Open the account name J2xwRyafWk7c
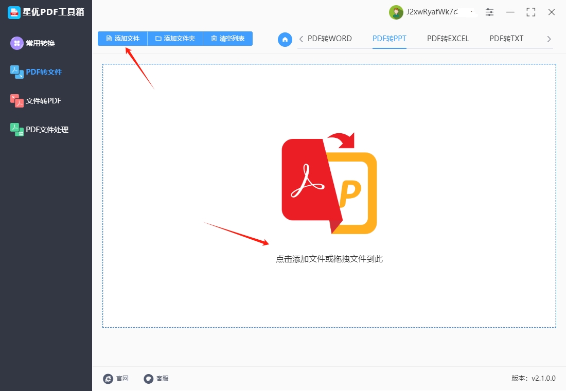 pyautogui.click(x=432, y=12)
